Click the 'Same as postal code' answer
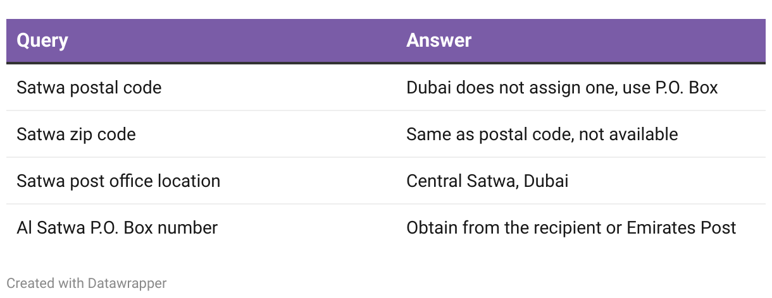Screen dimensions: 772x298 486,134
